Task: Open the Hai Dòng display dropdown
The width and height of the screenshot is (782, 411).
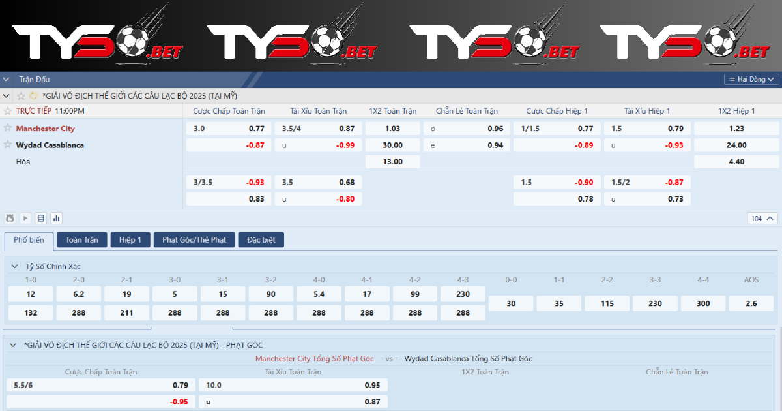Action: point(751,79)
